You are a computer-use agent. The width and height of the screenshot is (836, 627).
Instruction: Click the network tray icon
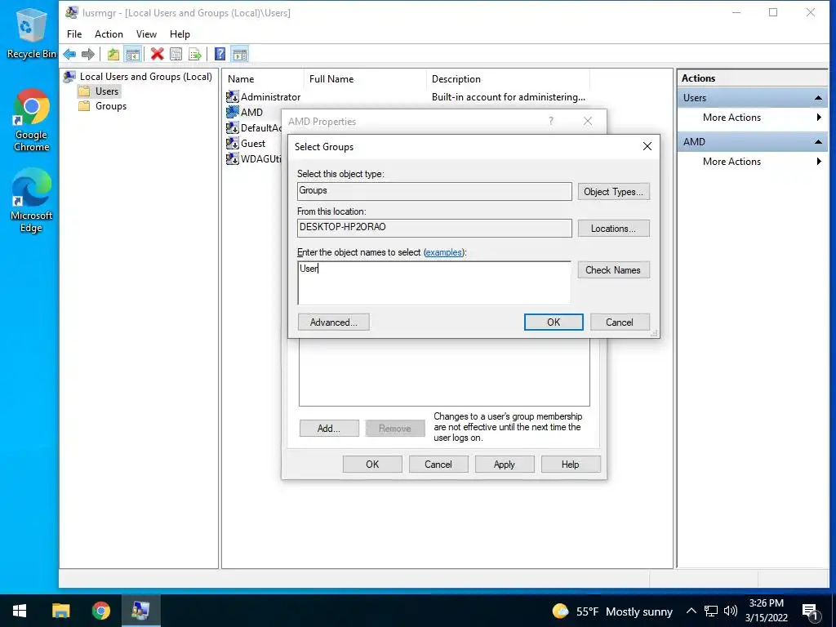point(711,611)
